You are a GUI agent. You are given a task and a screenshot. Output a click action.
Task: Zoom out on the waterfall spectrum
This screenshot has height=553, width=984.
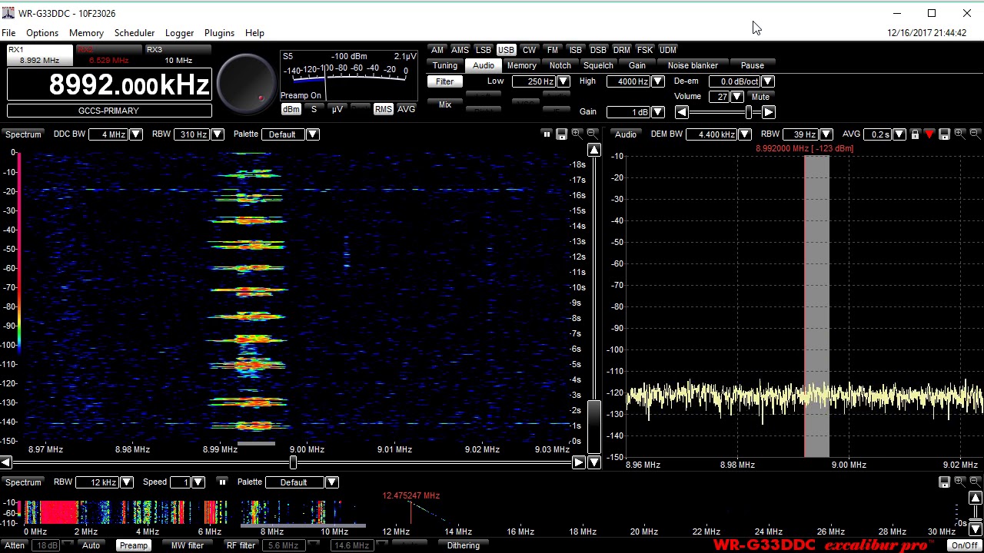pos(592,134)
